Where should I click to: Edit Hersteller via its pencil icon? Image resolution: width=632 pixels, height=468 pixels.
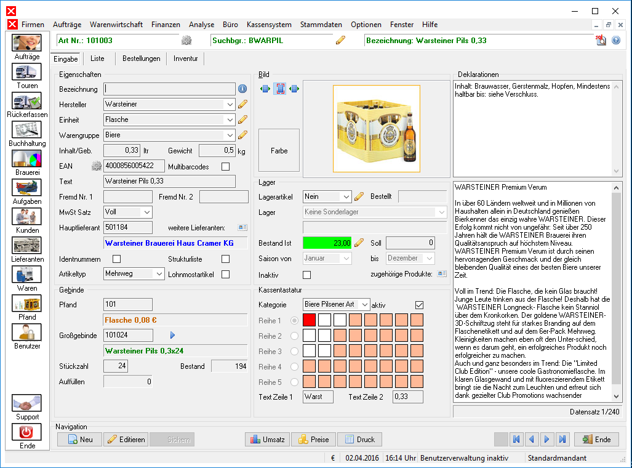point(242,104)
